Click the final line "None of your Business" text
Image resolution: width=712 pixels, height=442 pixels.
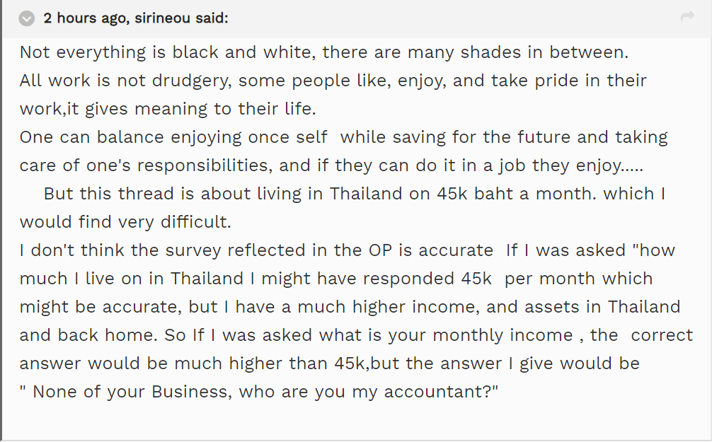[259, 392]
